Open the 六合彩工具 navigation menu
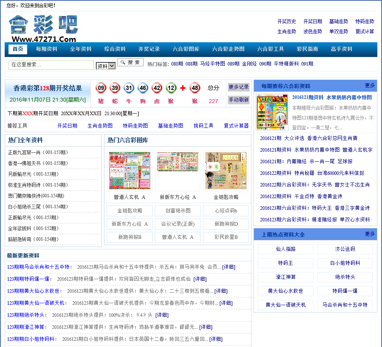 pyautogui.click(x=271, y=49)
